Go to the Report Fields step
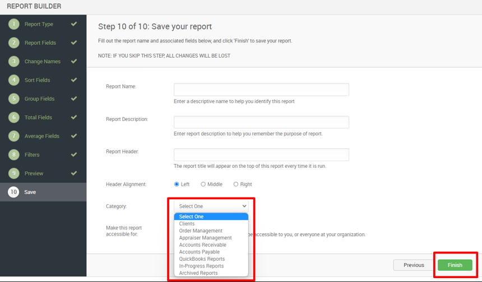482x282 pixels. coord(43,43)
